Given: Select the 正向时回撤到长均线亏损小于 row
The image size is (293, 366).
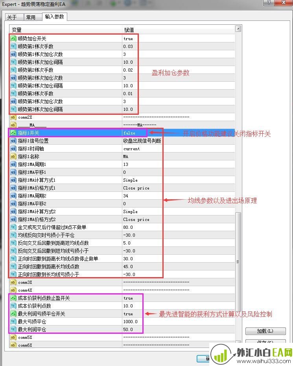Looking at the screenshot, I should pos(122,274).
